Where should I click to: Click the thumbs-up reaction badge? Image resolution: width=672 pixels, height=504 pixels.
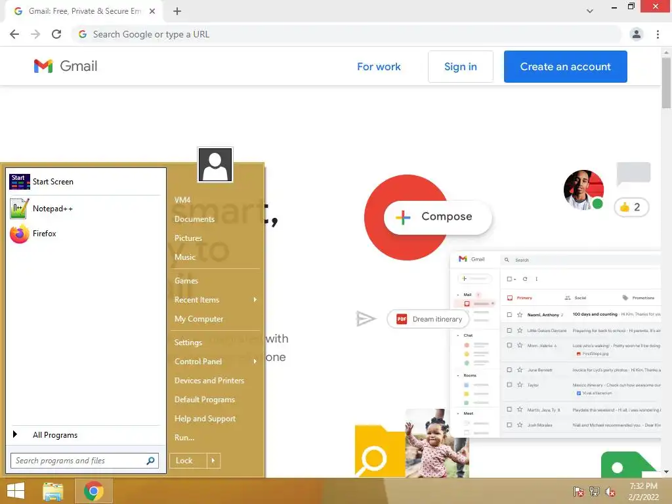click(x=631, y=207)
